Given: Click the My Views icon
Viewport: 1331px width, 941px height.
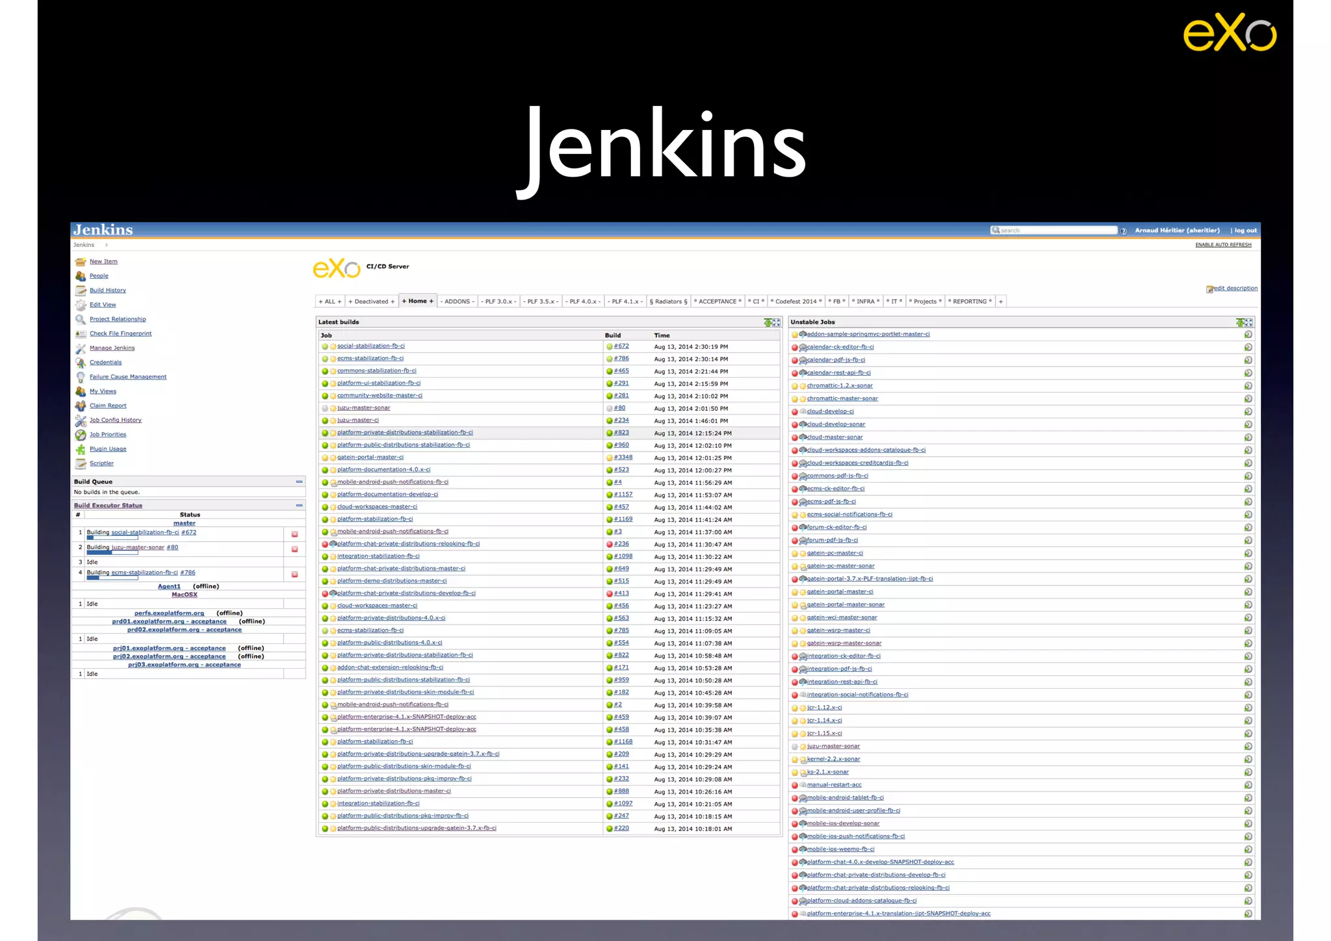Looking at the screenshot, I should click(81, 391).
